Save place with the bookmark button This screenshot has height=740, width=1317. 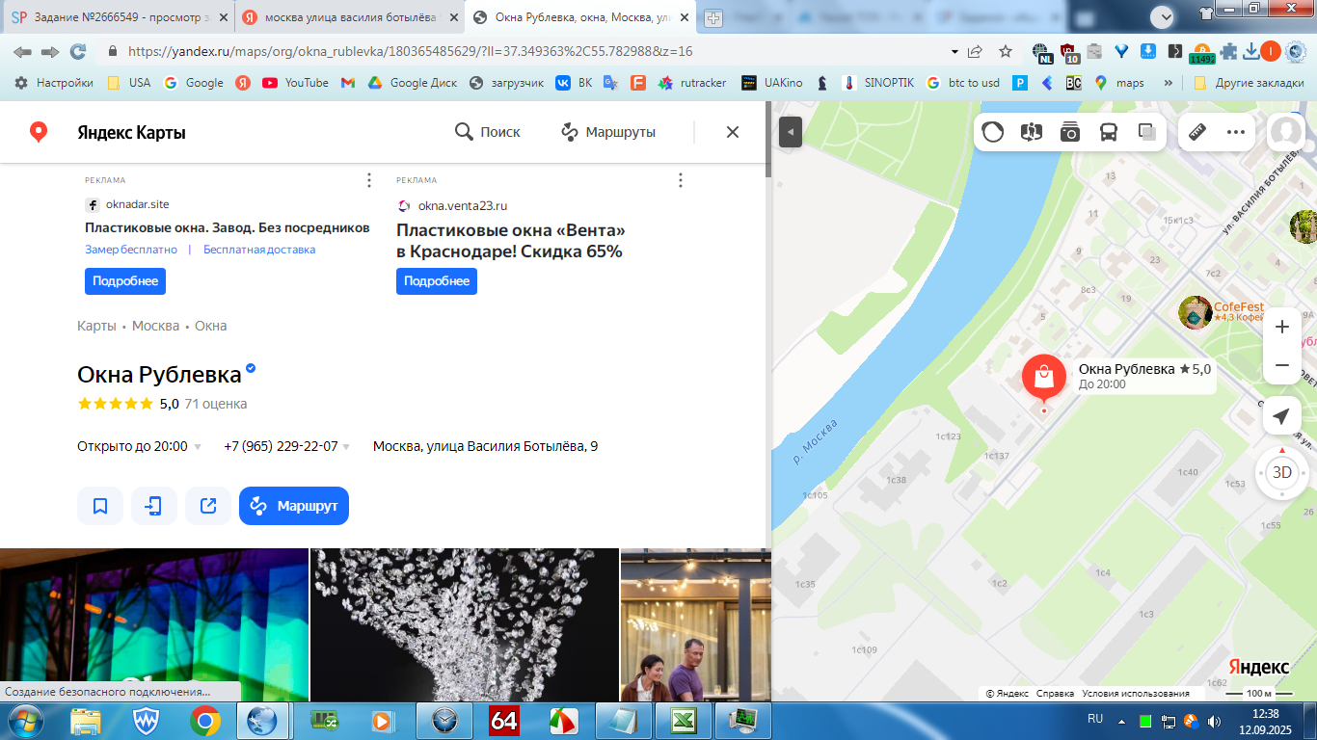[x=100, y=506]
